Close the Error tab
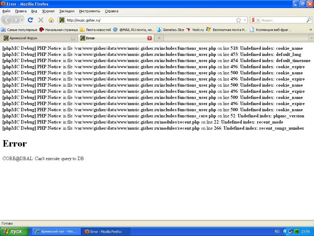 pos(150,38)
